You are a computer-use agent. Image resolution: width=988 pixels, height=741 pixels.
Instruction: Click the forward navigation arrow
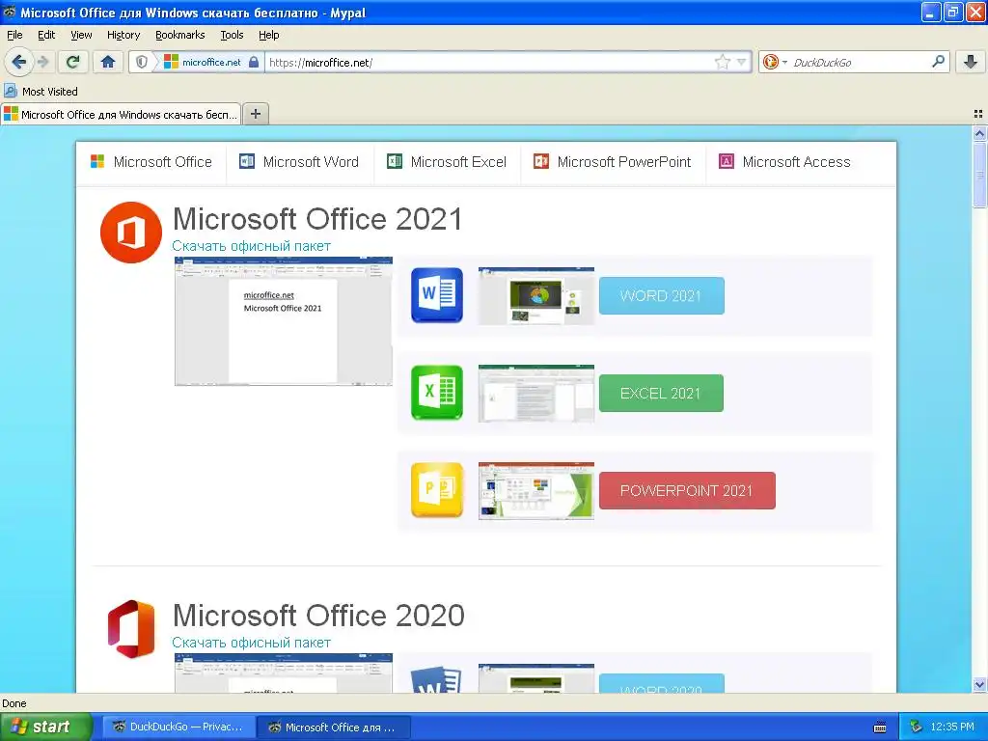coord(42,62)
